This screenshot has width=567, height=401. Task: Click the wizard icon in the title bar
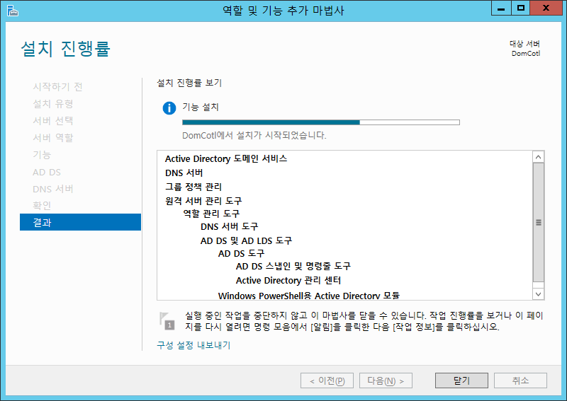pyautogui.click(x=12, y=11)
